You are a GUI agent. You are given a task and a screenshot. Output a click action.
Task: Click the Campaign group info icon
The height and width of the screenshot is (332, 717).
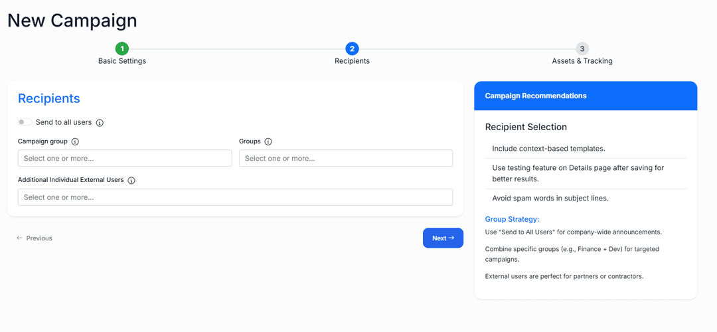pos(75,141)
